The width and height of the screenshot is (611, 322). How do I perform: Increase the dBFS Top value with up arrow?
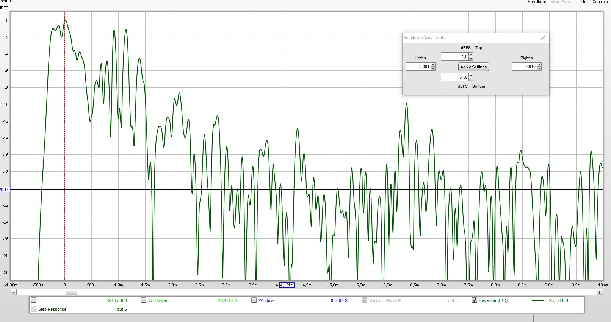tap(471, 55)
